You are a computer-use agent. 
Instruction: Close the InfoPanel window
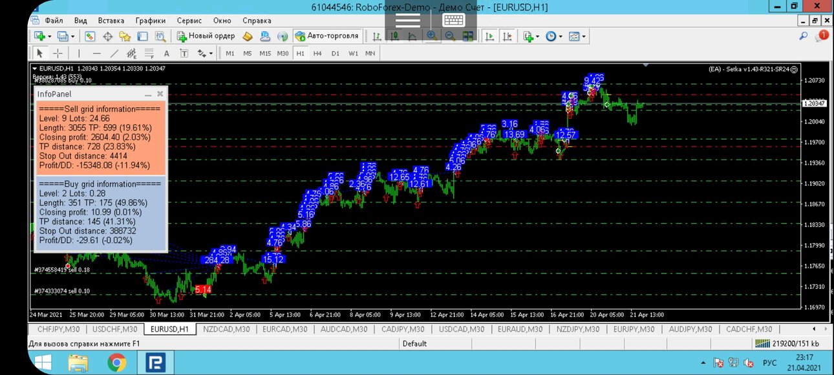[160, 94]
